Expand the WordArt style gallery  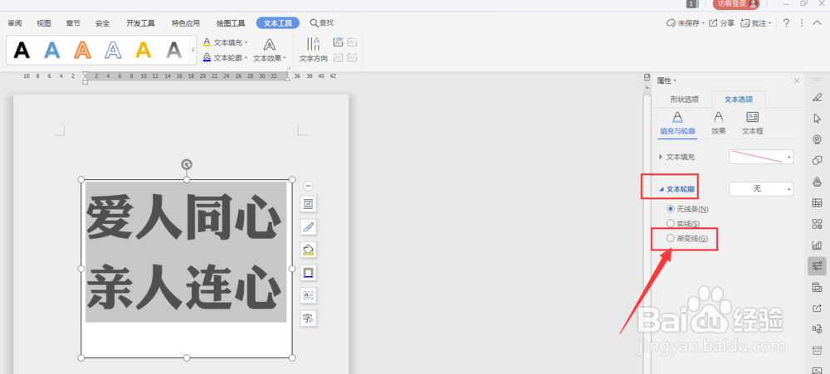[193, 51]
